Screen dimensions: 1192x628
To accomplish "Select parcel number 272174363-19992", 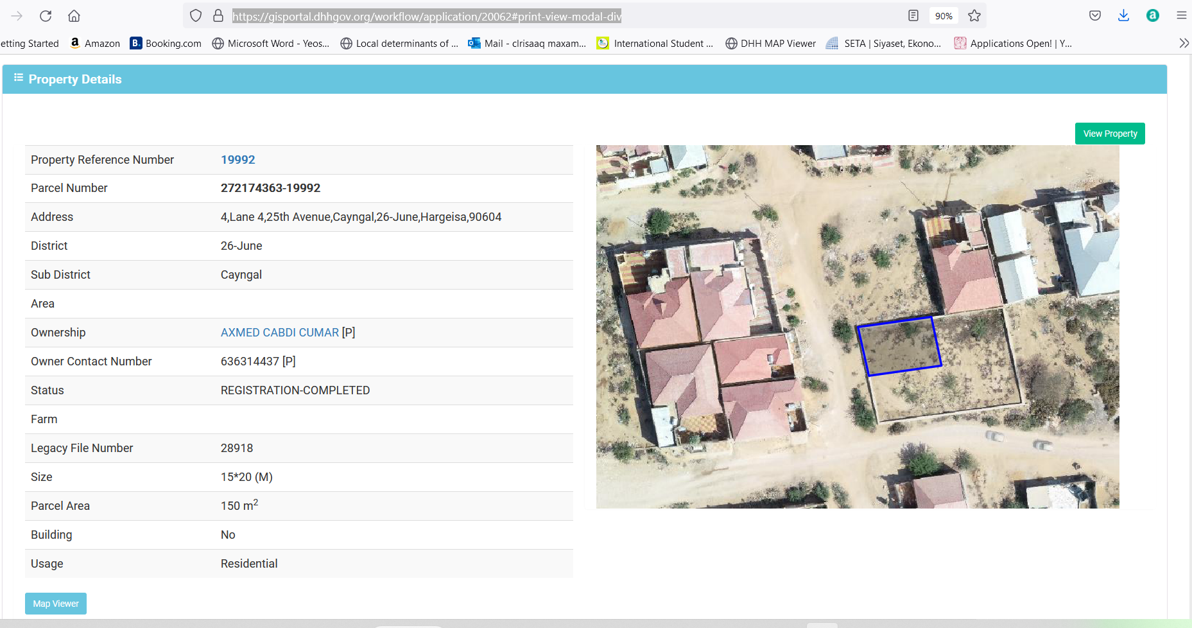I will [x=270, y=188].
